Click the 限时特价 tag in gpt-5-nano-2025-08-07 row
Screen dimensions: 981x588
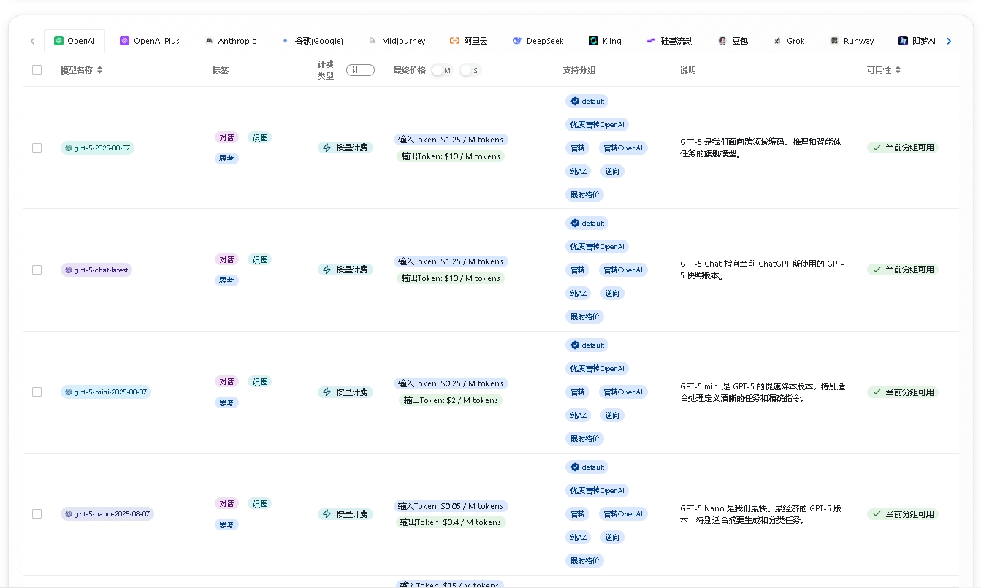(x=585, y=561)
